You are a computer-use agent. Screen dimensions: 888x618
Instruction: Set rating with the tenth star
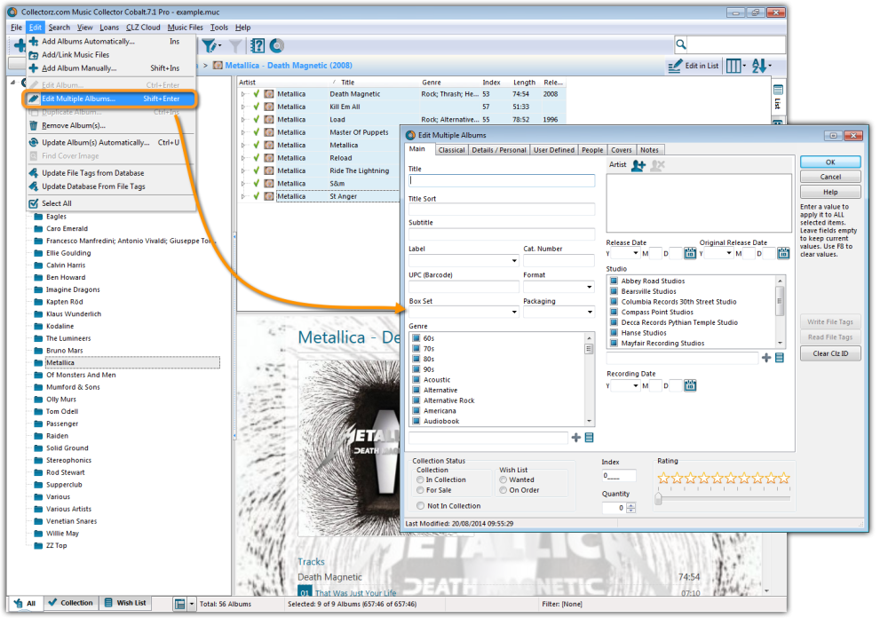click(x=784, y=479)
